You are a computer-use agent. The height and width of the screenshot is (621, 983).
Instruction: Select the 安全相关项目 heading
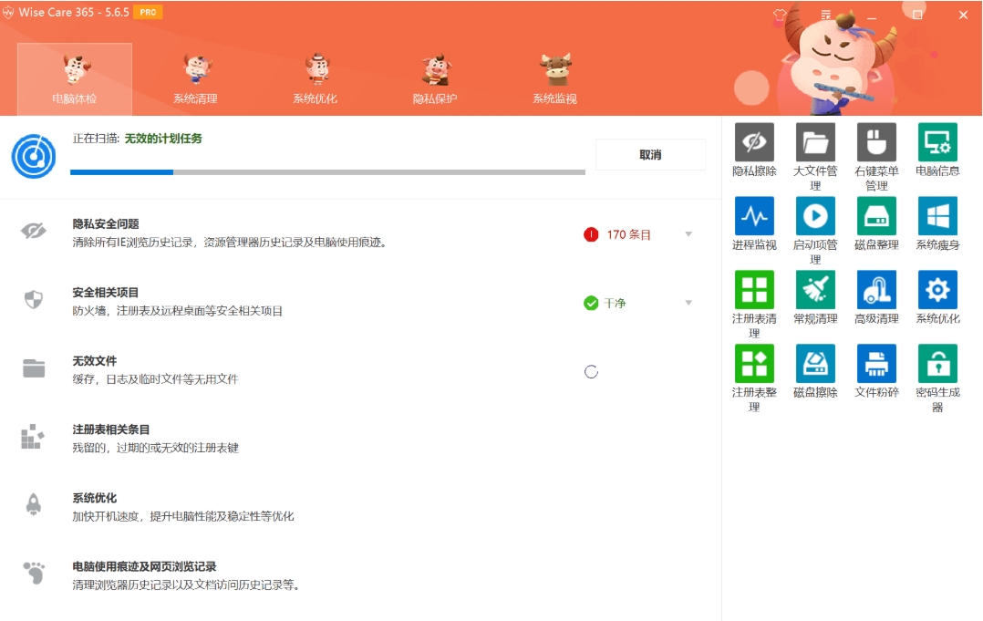[106, 293]
